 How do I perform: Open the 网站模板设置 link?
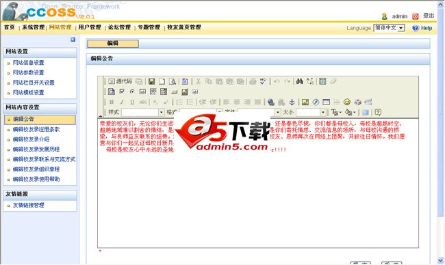[28, 93]
